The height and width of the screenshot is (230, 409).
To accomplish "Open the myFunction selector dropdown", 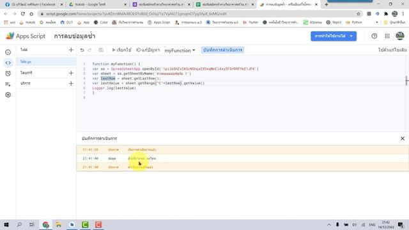I will (180, 50).
